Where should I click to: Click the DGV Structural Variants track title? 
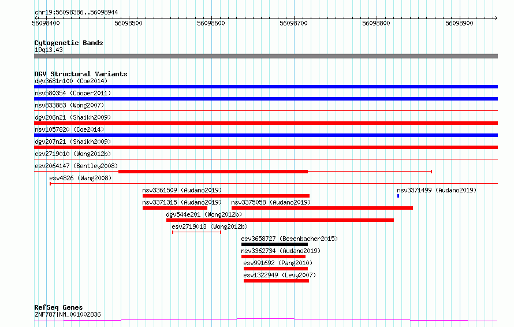(x=81, y=74)
